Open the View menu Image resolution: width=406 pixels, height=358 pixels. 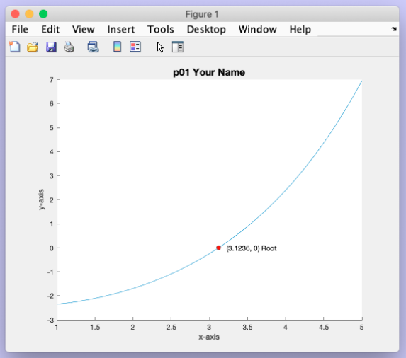(x=84, y=29)
